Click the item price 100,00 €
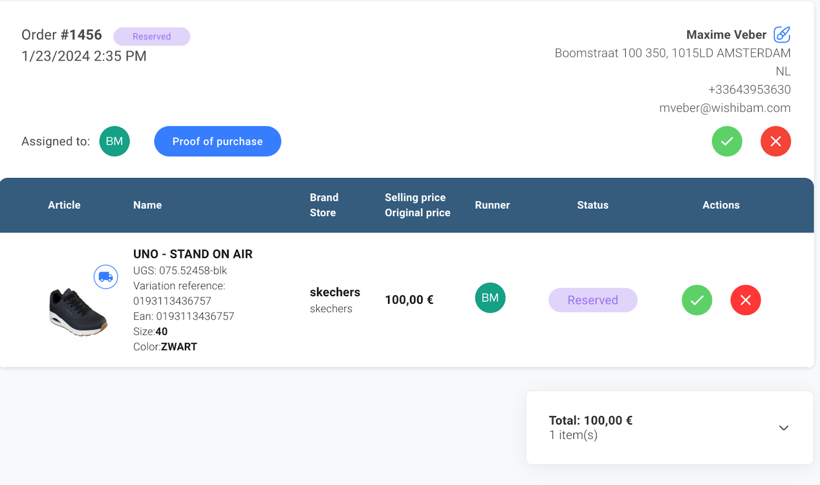The height and width of the screenshot is (485, 820). [409, 300]
